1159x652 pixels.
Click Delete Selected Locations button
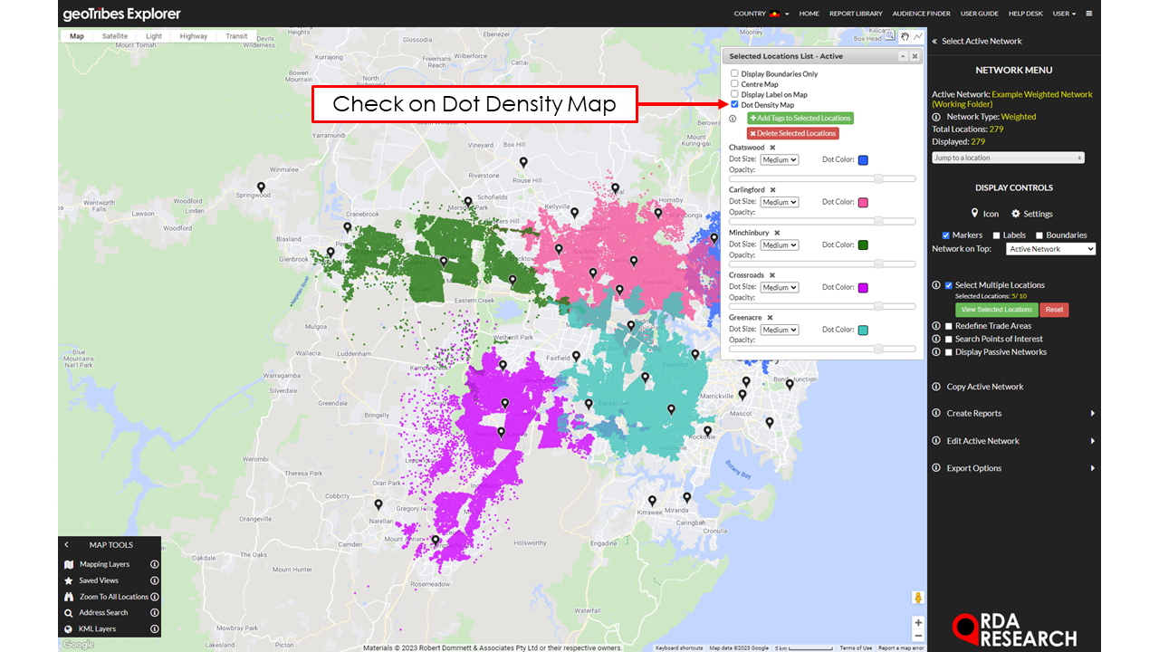pos(792,134)
